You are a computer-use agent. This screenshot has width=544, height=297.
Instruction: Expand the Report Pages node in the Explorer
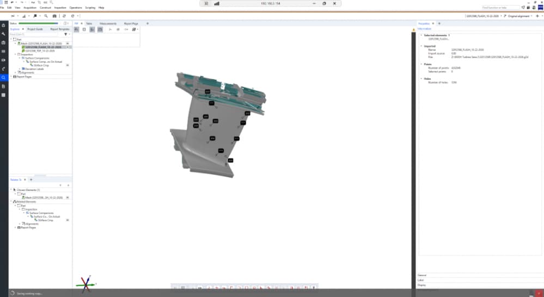[11, 77]
